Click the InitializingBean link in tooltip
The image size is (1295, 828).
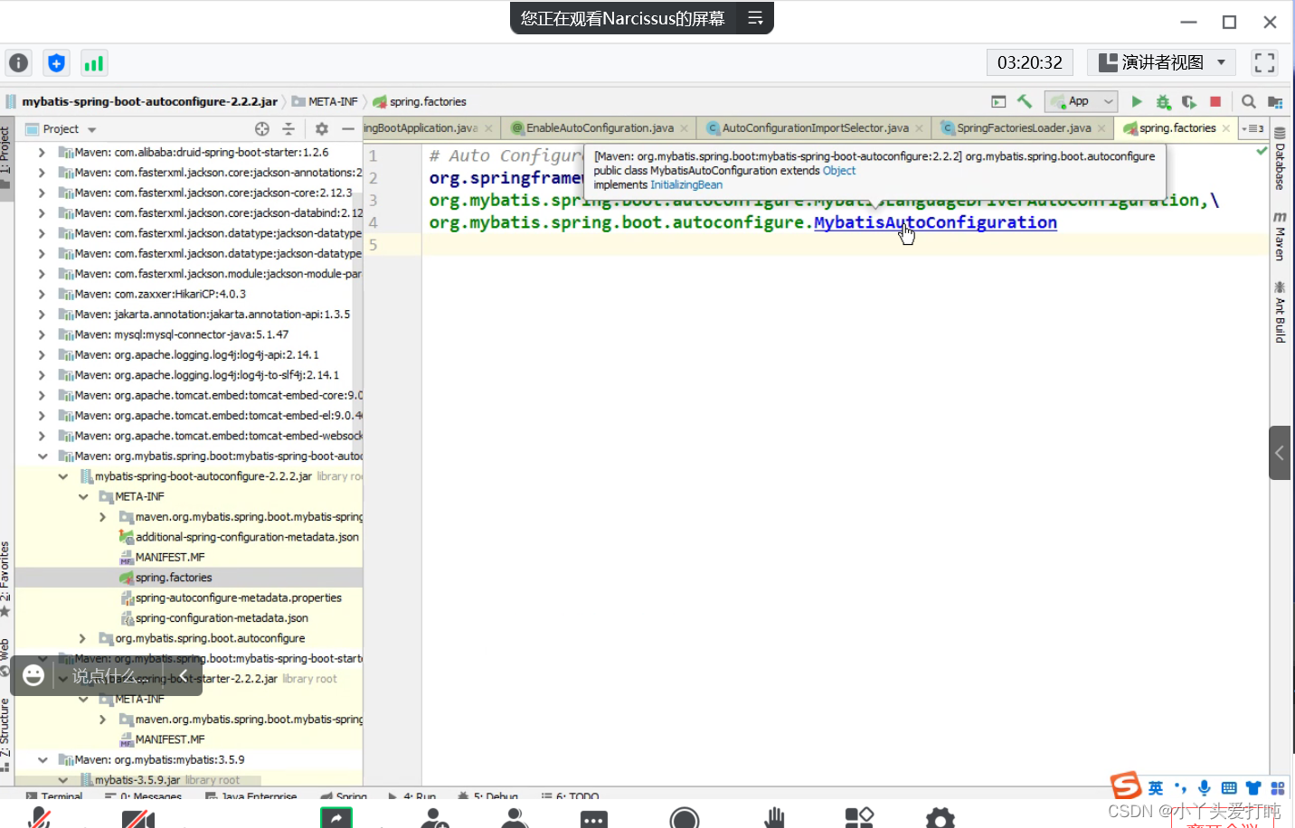pyautogui.click(x=686, y=185)
